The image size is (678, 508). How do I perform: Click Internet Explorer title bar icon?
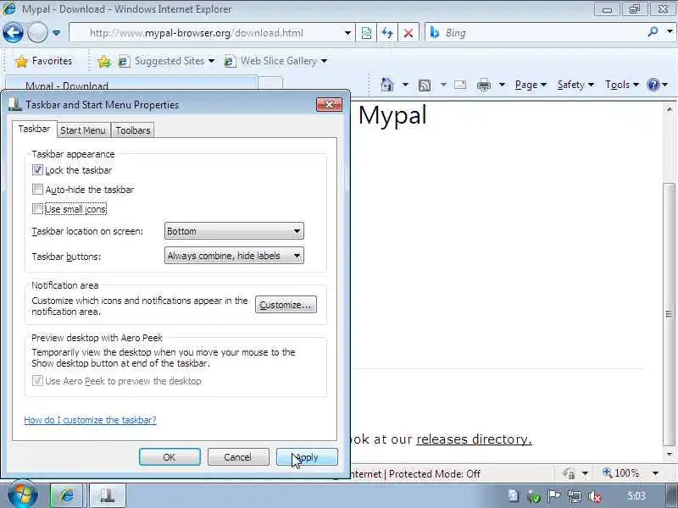pyautogui.click(x=9, y=8)
